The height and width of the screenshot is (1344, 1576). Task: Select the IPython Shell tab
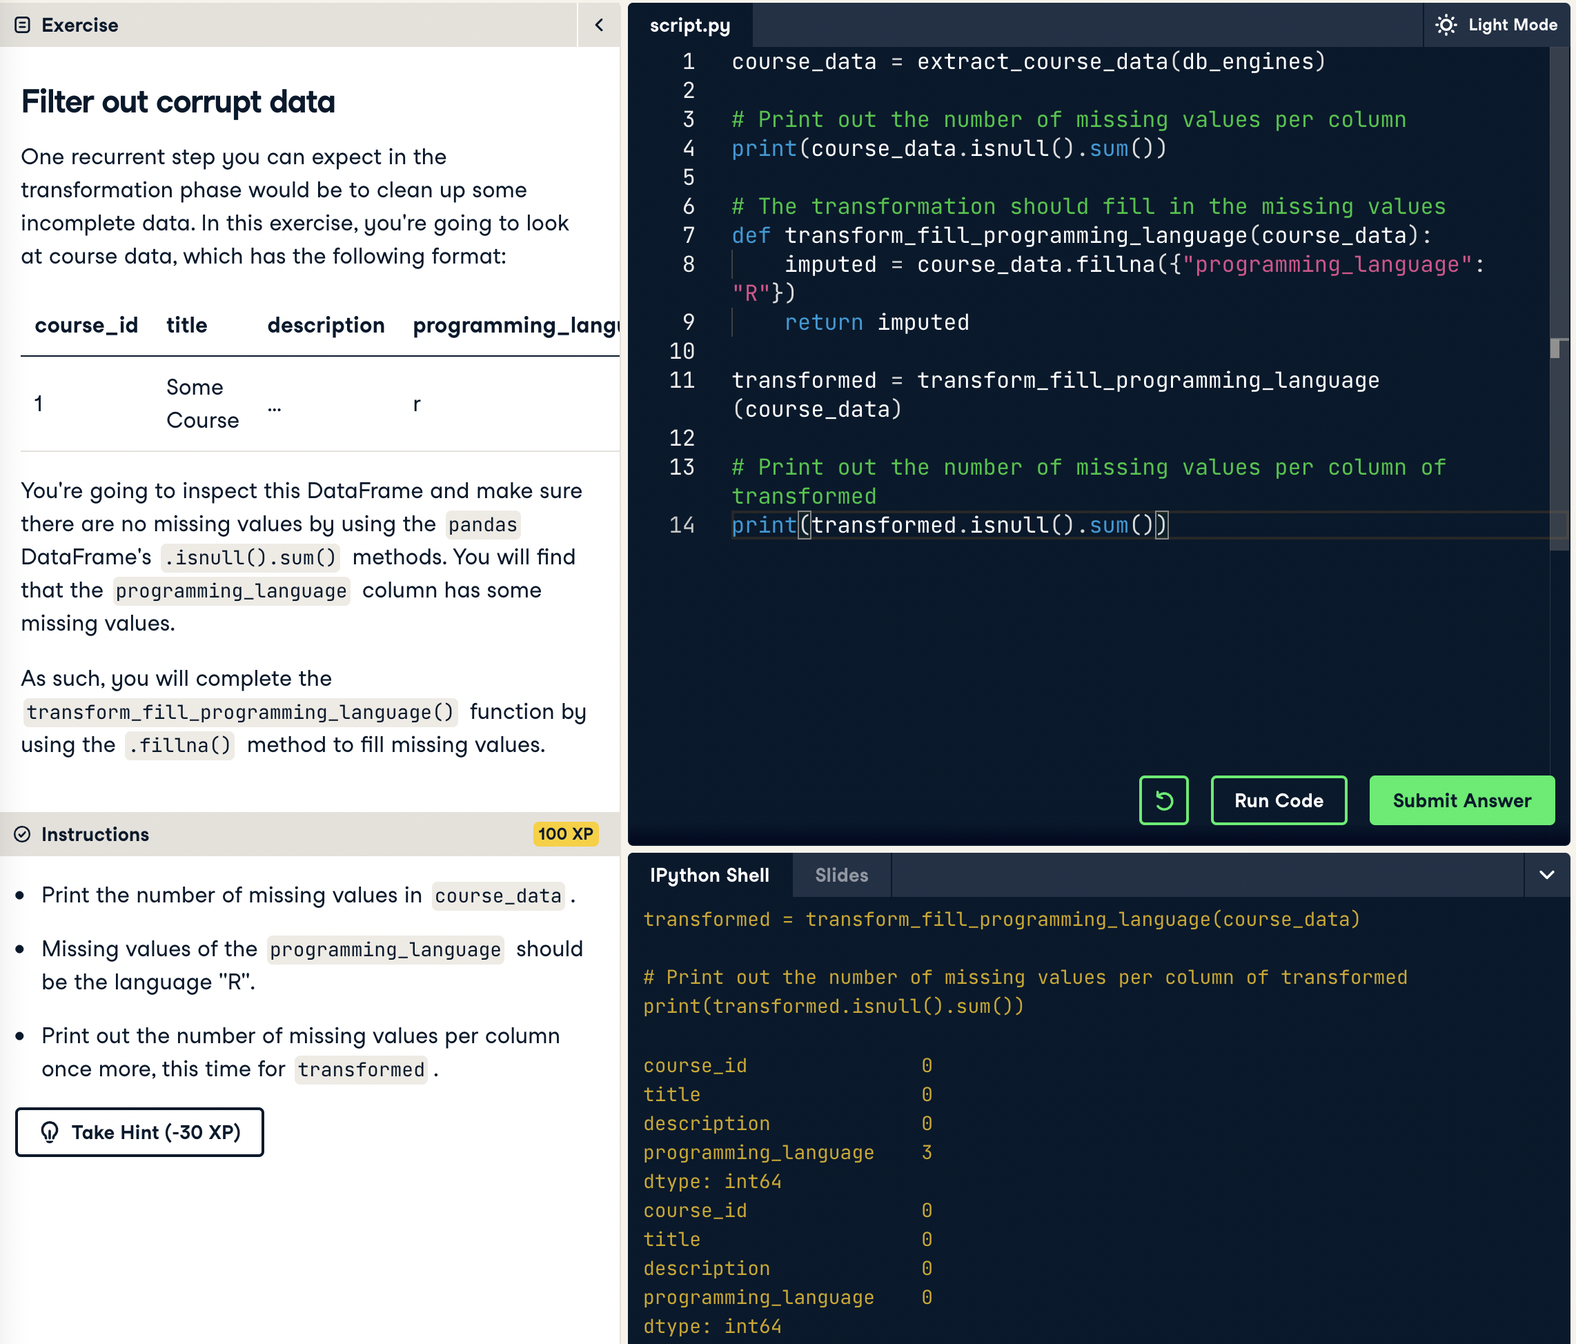pyautogui.click(x=709, y=875)
